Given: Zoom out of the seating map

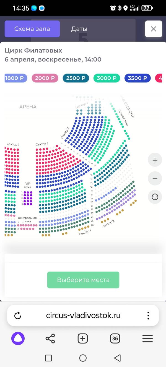Looking at the screenshot, I should pyautogui.click(x=155, y=178).
